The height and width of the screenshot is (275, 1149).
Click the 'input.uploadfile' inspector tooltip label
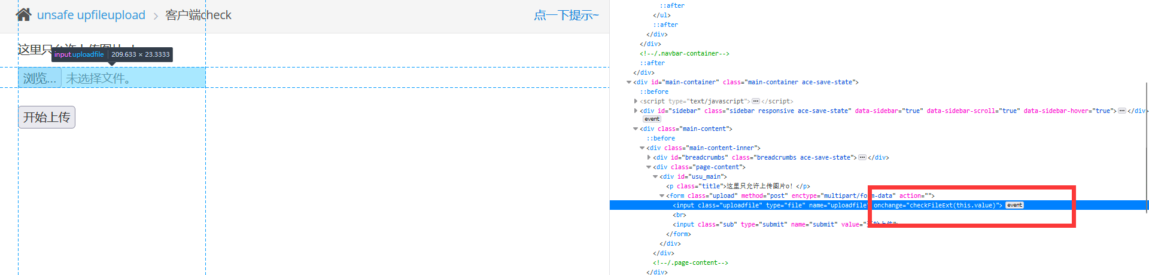click(x=79, y=54)
